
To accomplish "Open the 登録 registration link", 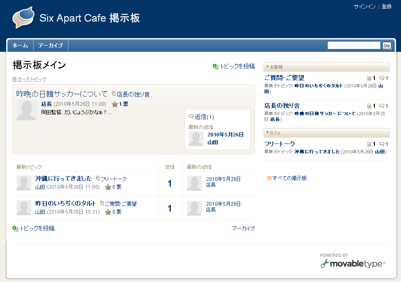I will [x=386, y=7].
